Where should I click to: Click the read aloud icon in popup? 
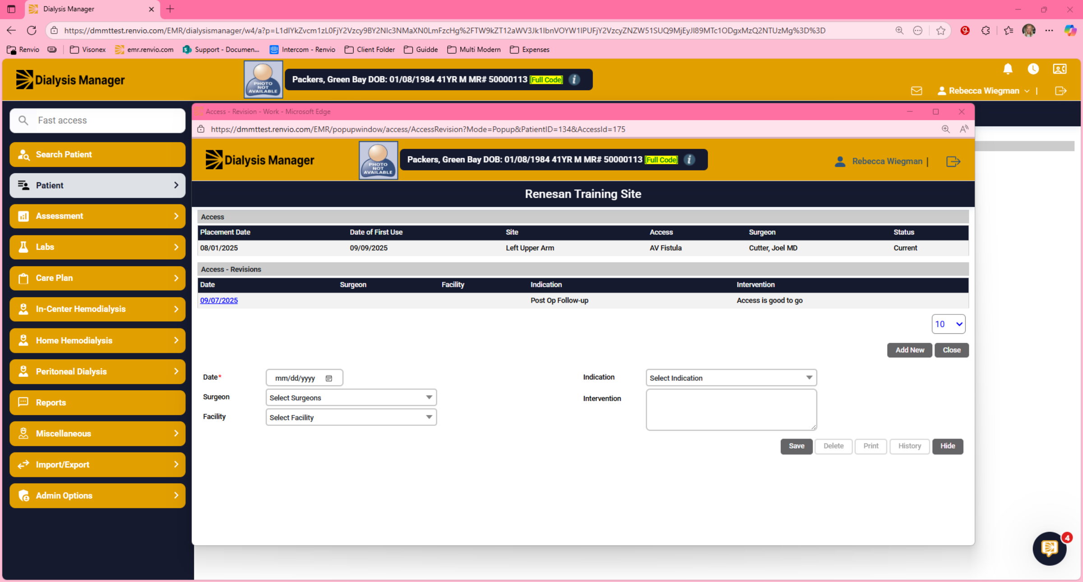pos(964,129)
